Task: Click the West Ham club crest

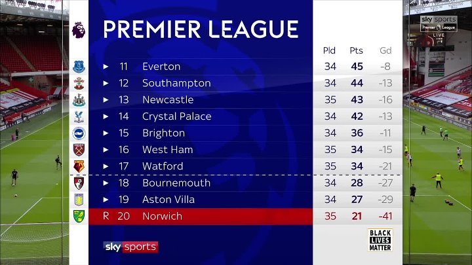Action: (79, 150)
